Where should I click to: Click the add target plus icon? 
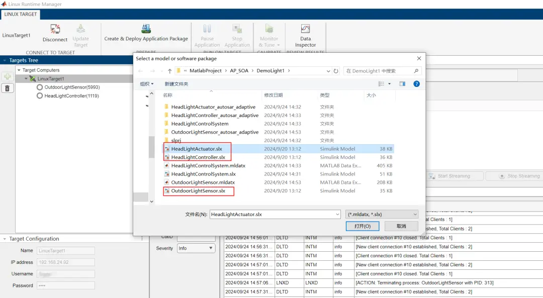tap(7, 77)
